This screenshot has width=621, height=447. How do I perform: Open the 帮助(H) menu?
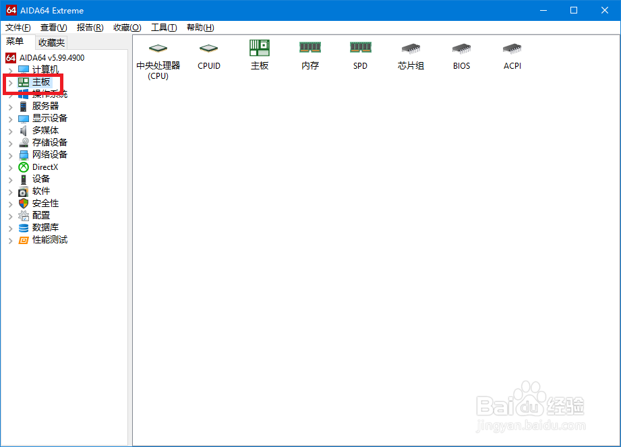click(200, 28)
